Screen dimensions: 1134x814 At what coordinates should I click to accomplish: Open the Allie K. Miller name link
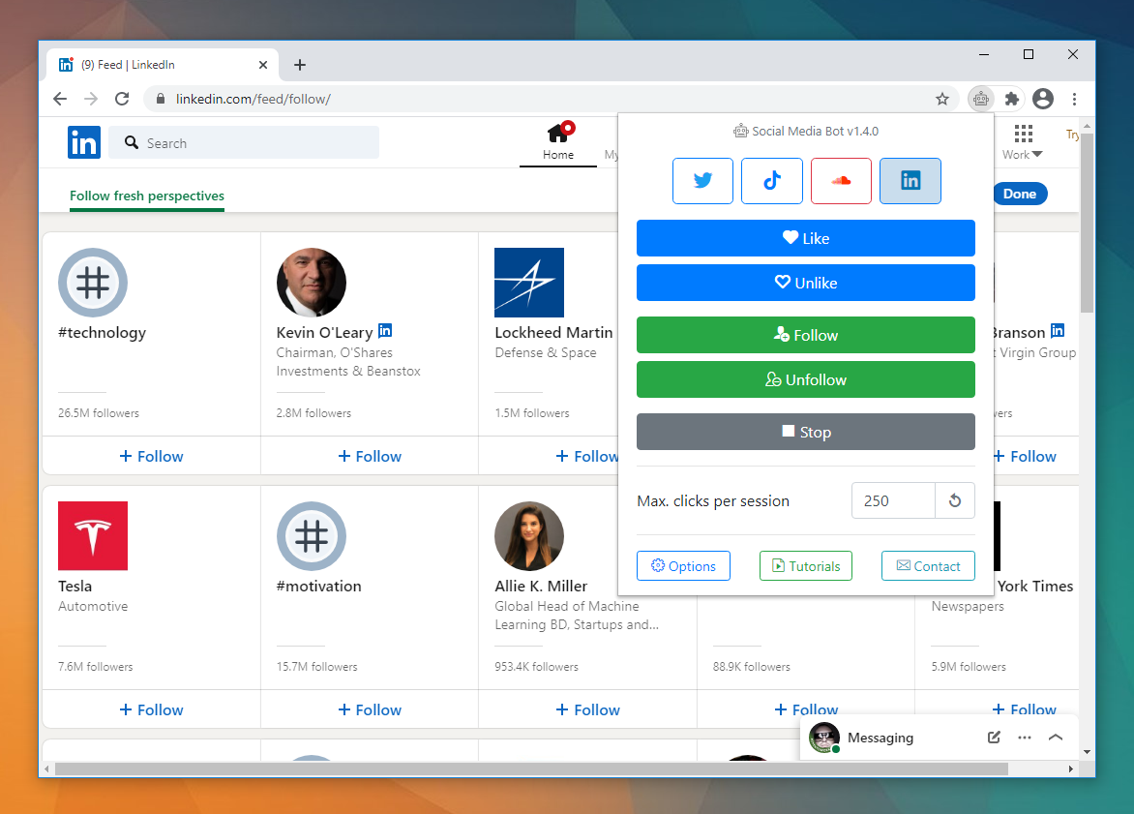point(541,587)
